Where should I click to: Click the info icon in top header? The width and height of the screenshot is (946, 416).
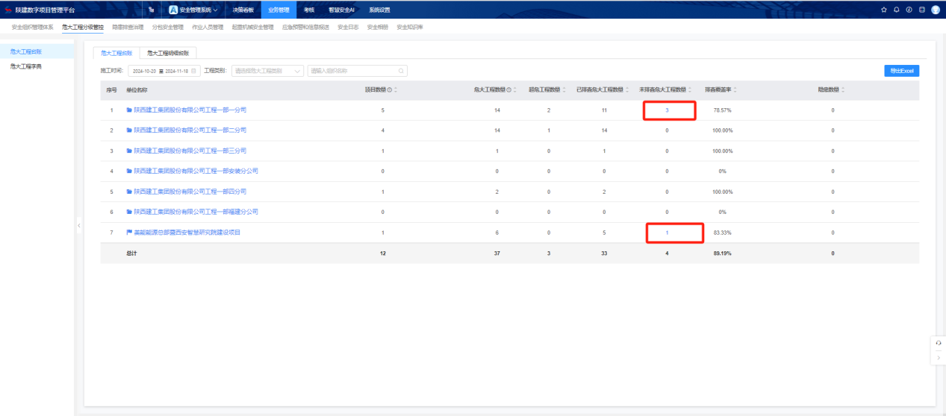909,10
